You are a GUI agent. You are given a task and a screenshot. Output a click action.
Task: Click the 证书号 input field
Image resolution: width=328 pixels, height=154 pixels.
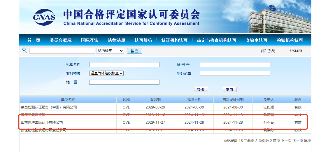(x=235, y=65)
